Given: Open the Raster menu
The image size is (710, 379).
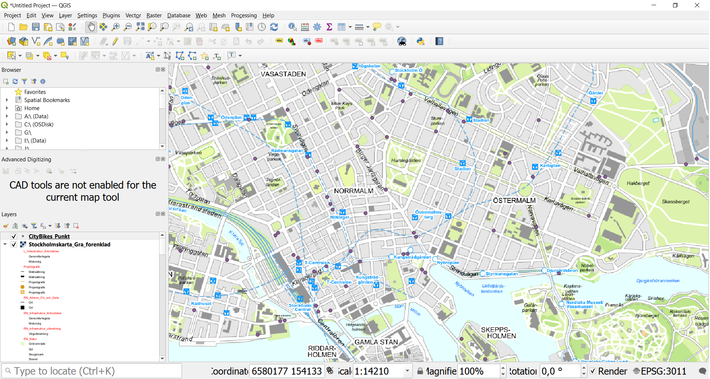Looking at the screenshot, I should pyautogui.click(x=154, y=15).
